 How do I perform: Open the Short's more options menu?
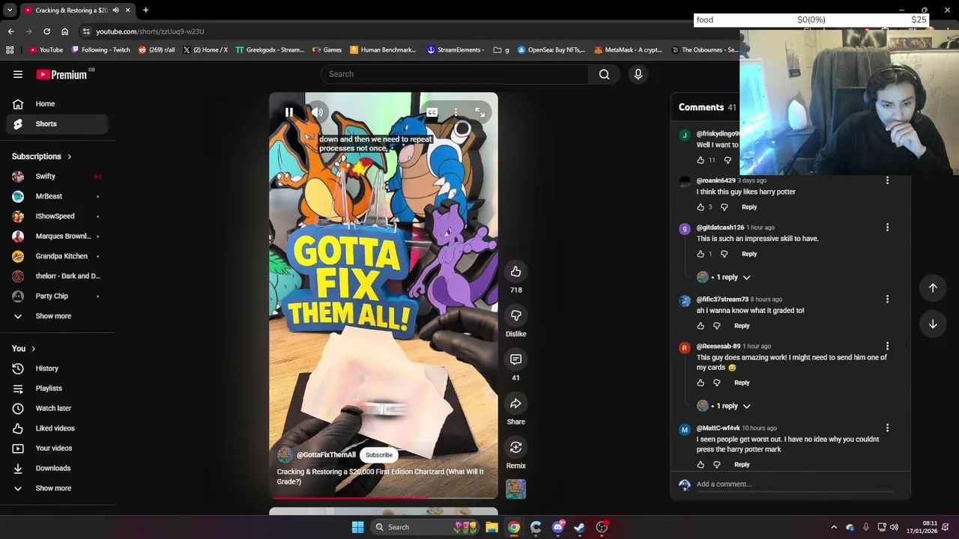click(456, 112)
